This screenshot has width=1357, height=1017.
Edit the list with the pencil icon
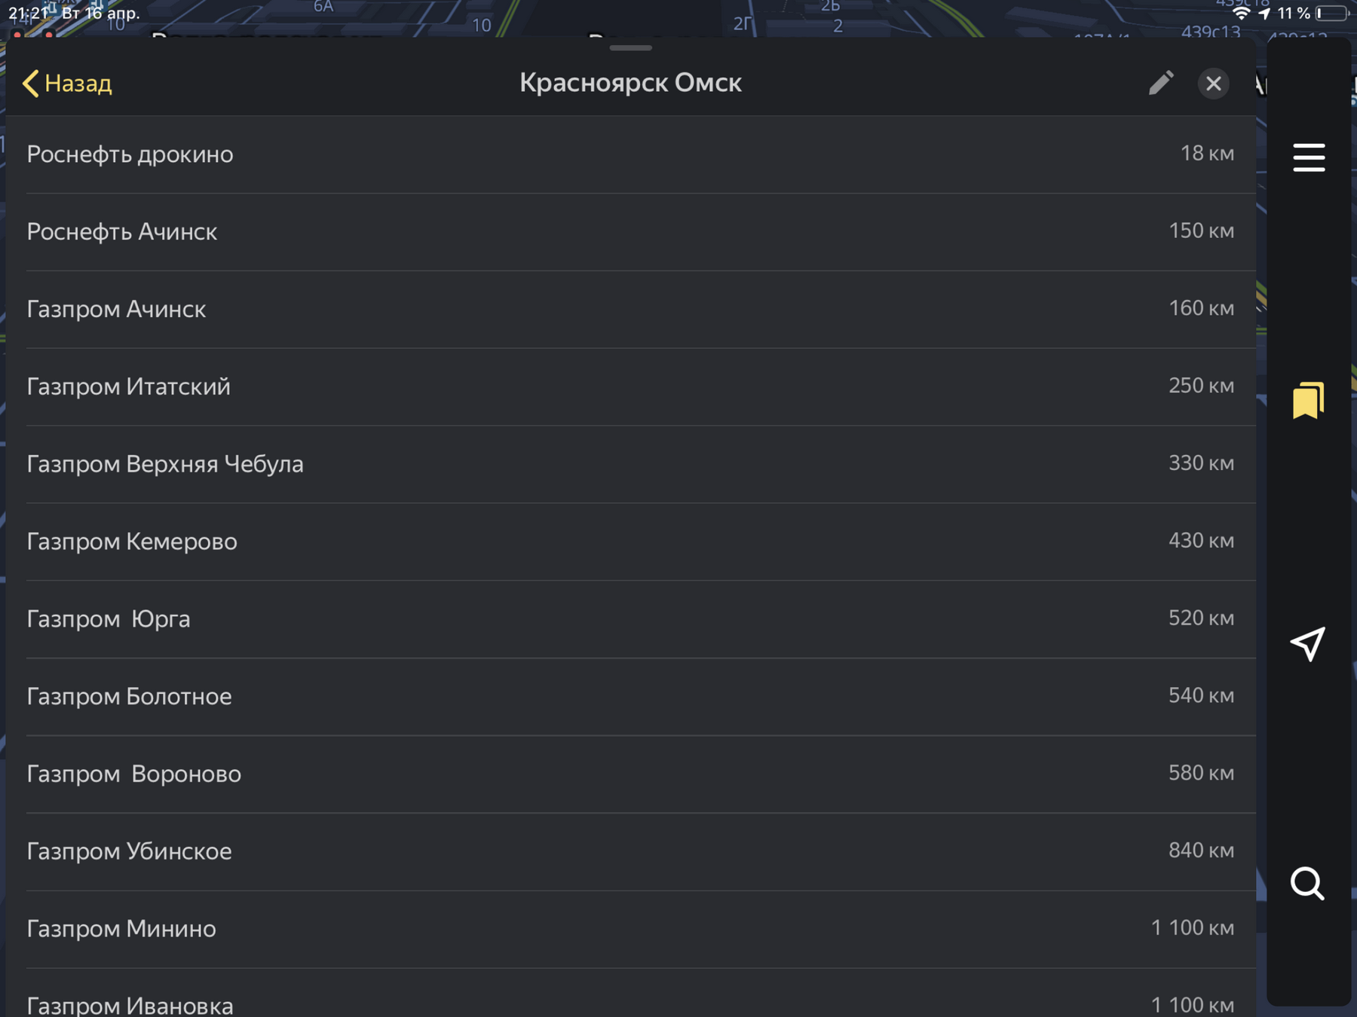click(x=1161, y=83)
